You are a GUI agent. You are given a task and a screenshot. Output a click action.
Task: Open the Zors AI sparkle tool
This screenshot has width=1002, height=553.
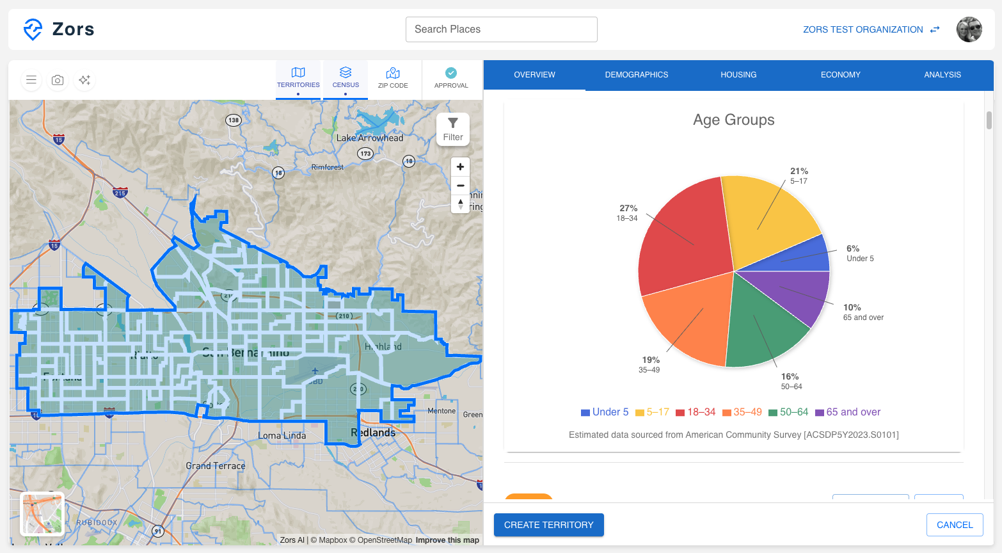[84, 80]
